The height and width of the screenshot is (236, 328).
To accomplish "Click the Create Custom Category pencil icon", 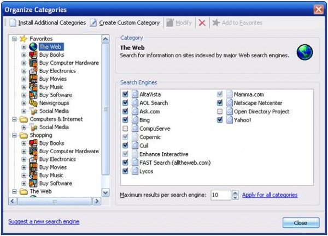I will coord(93,22).
